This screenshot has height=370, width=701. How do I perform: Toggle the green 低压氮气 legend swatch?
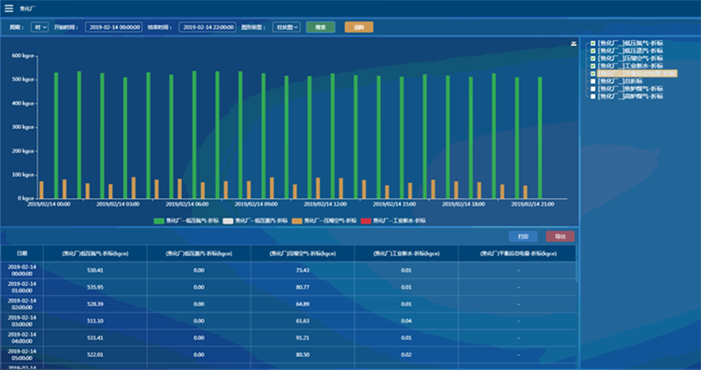159,221
